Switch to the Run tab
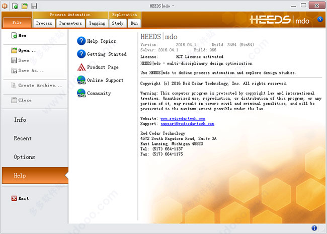Image resolution: width=327 pixels, height=234 pixels. coord(134,23)
